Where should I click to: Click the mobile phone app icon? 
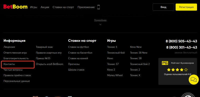point(98,7)
